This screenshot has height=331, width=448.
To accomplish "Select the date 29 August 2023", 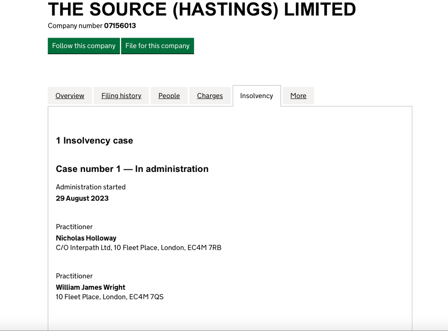I will 82,198.
